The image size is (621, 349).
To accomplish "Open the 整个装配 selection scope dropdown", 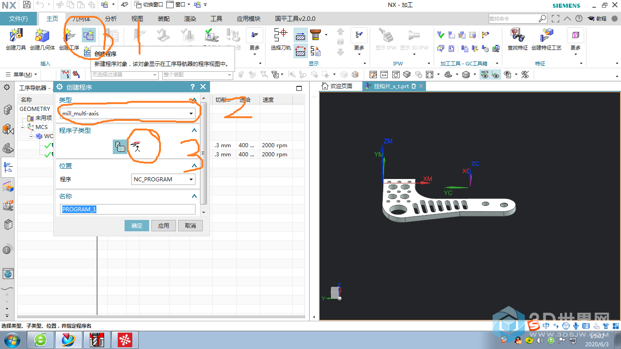I will [x=198, y=75].
